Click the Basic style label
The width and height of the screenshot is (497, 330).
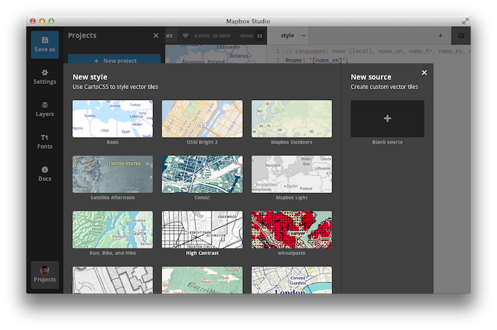(x=113, y=142)
